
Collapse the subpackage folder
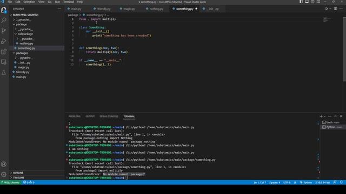point(25,34)
